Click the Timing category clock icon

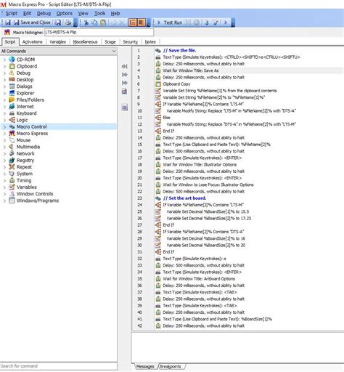coord(12,180)
